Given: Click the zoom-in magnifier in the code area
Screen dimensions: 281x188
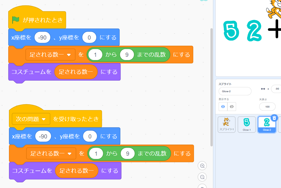Looking at the screenshot, I should click(202, 166).
